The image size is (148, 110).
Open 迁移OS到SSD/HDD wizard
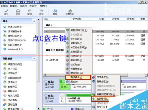17,40
